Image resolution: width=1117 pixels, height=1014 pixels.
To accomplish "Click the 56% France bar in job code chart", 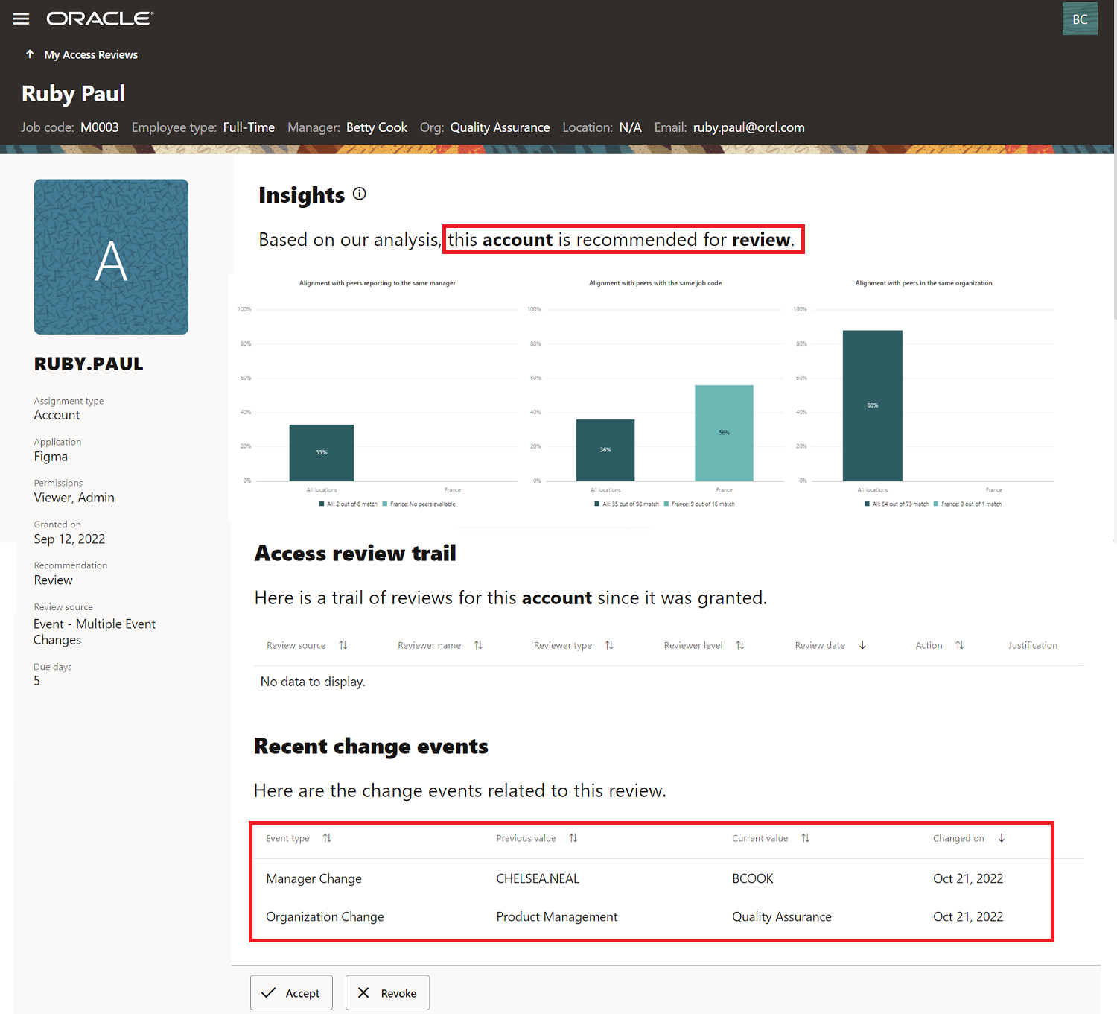I will coord(724,433).
